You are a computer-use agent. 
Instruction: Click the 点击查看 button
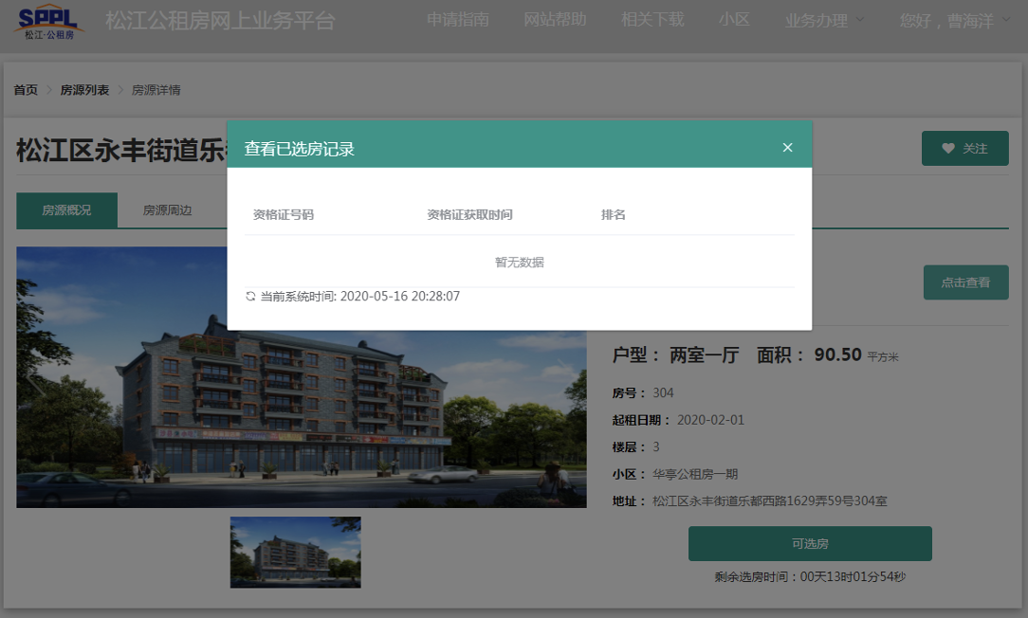[965, 282]
